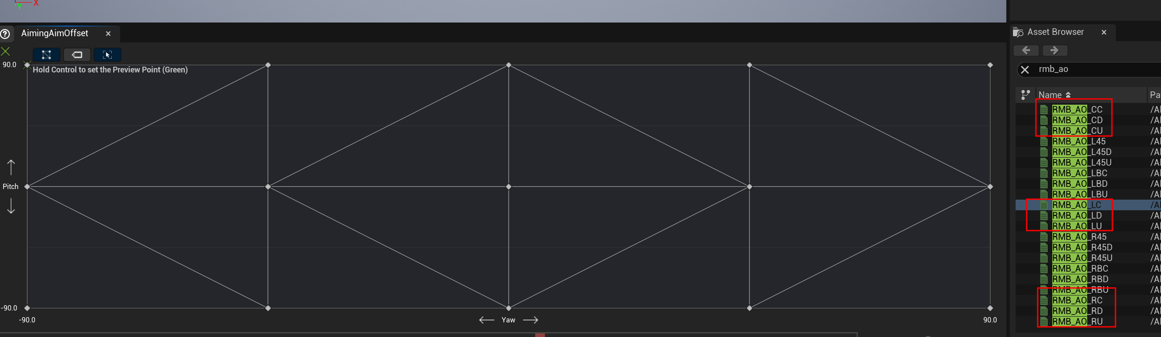Click the Path column header
Viewport: 1161px width, 337px height.
pos(1154,95)
